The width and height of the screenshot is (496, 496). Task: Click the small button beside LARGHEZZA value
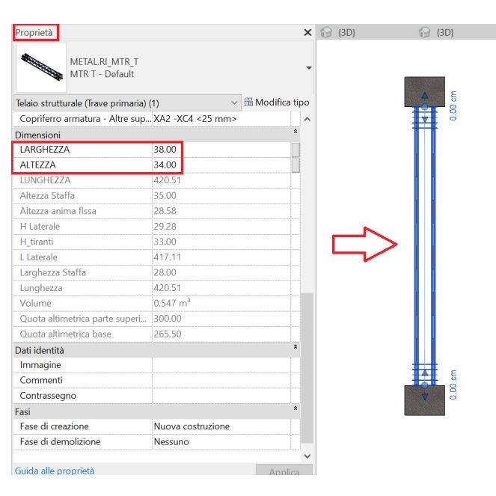(x=295, y=150)
